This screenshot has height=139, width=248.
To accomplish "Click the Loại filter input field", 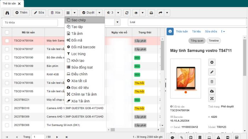I will coord(187,22).
